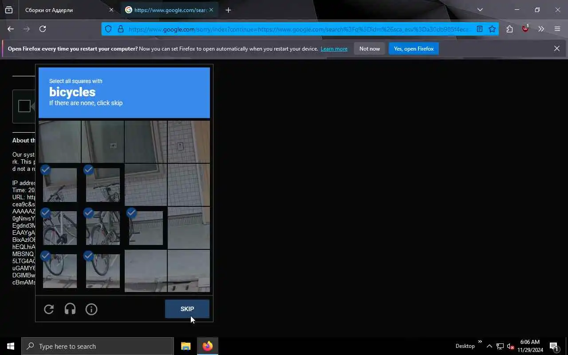Go forward one page
568x355 pixels.
(27, 29)
